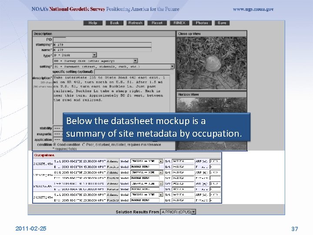This screenshot has width=313, height=235.
Task: Click the specific setting optional field
Action: point(134,72)
